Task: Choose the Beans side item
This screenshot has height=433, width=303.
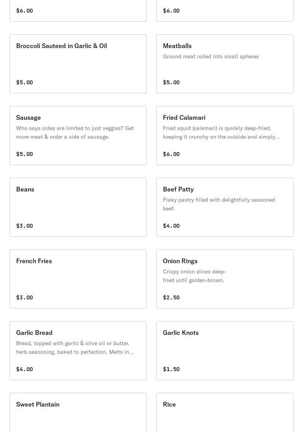Action: pyautogui.click(x=78, y=207)
